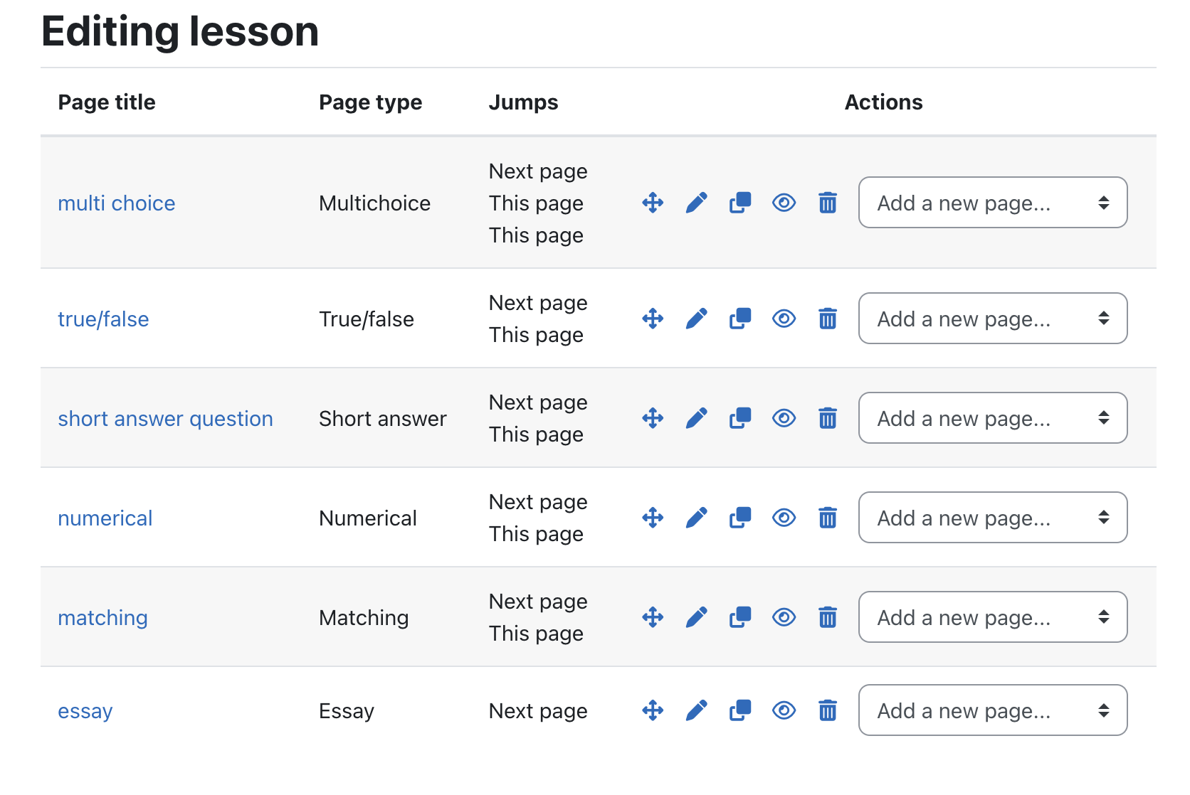This screenshot has width=1190, height=795.
Task: Preview the essay page
Action: tap(784, 710)
